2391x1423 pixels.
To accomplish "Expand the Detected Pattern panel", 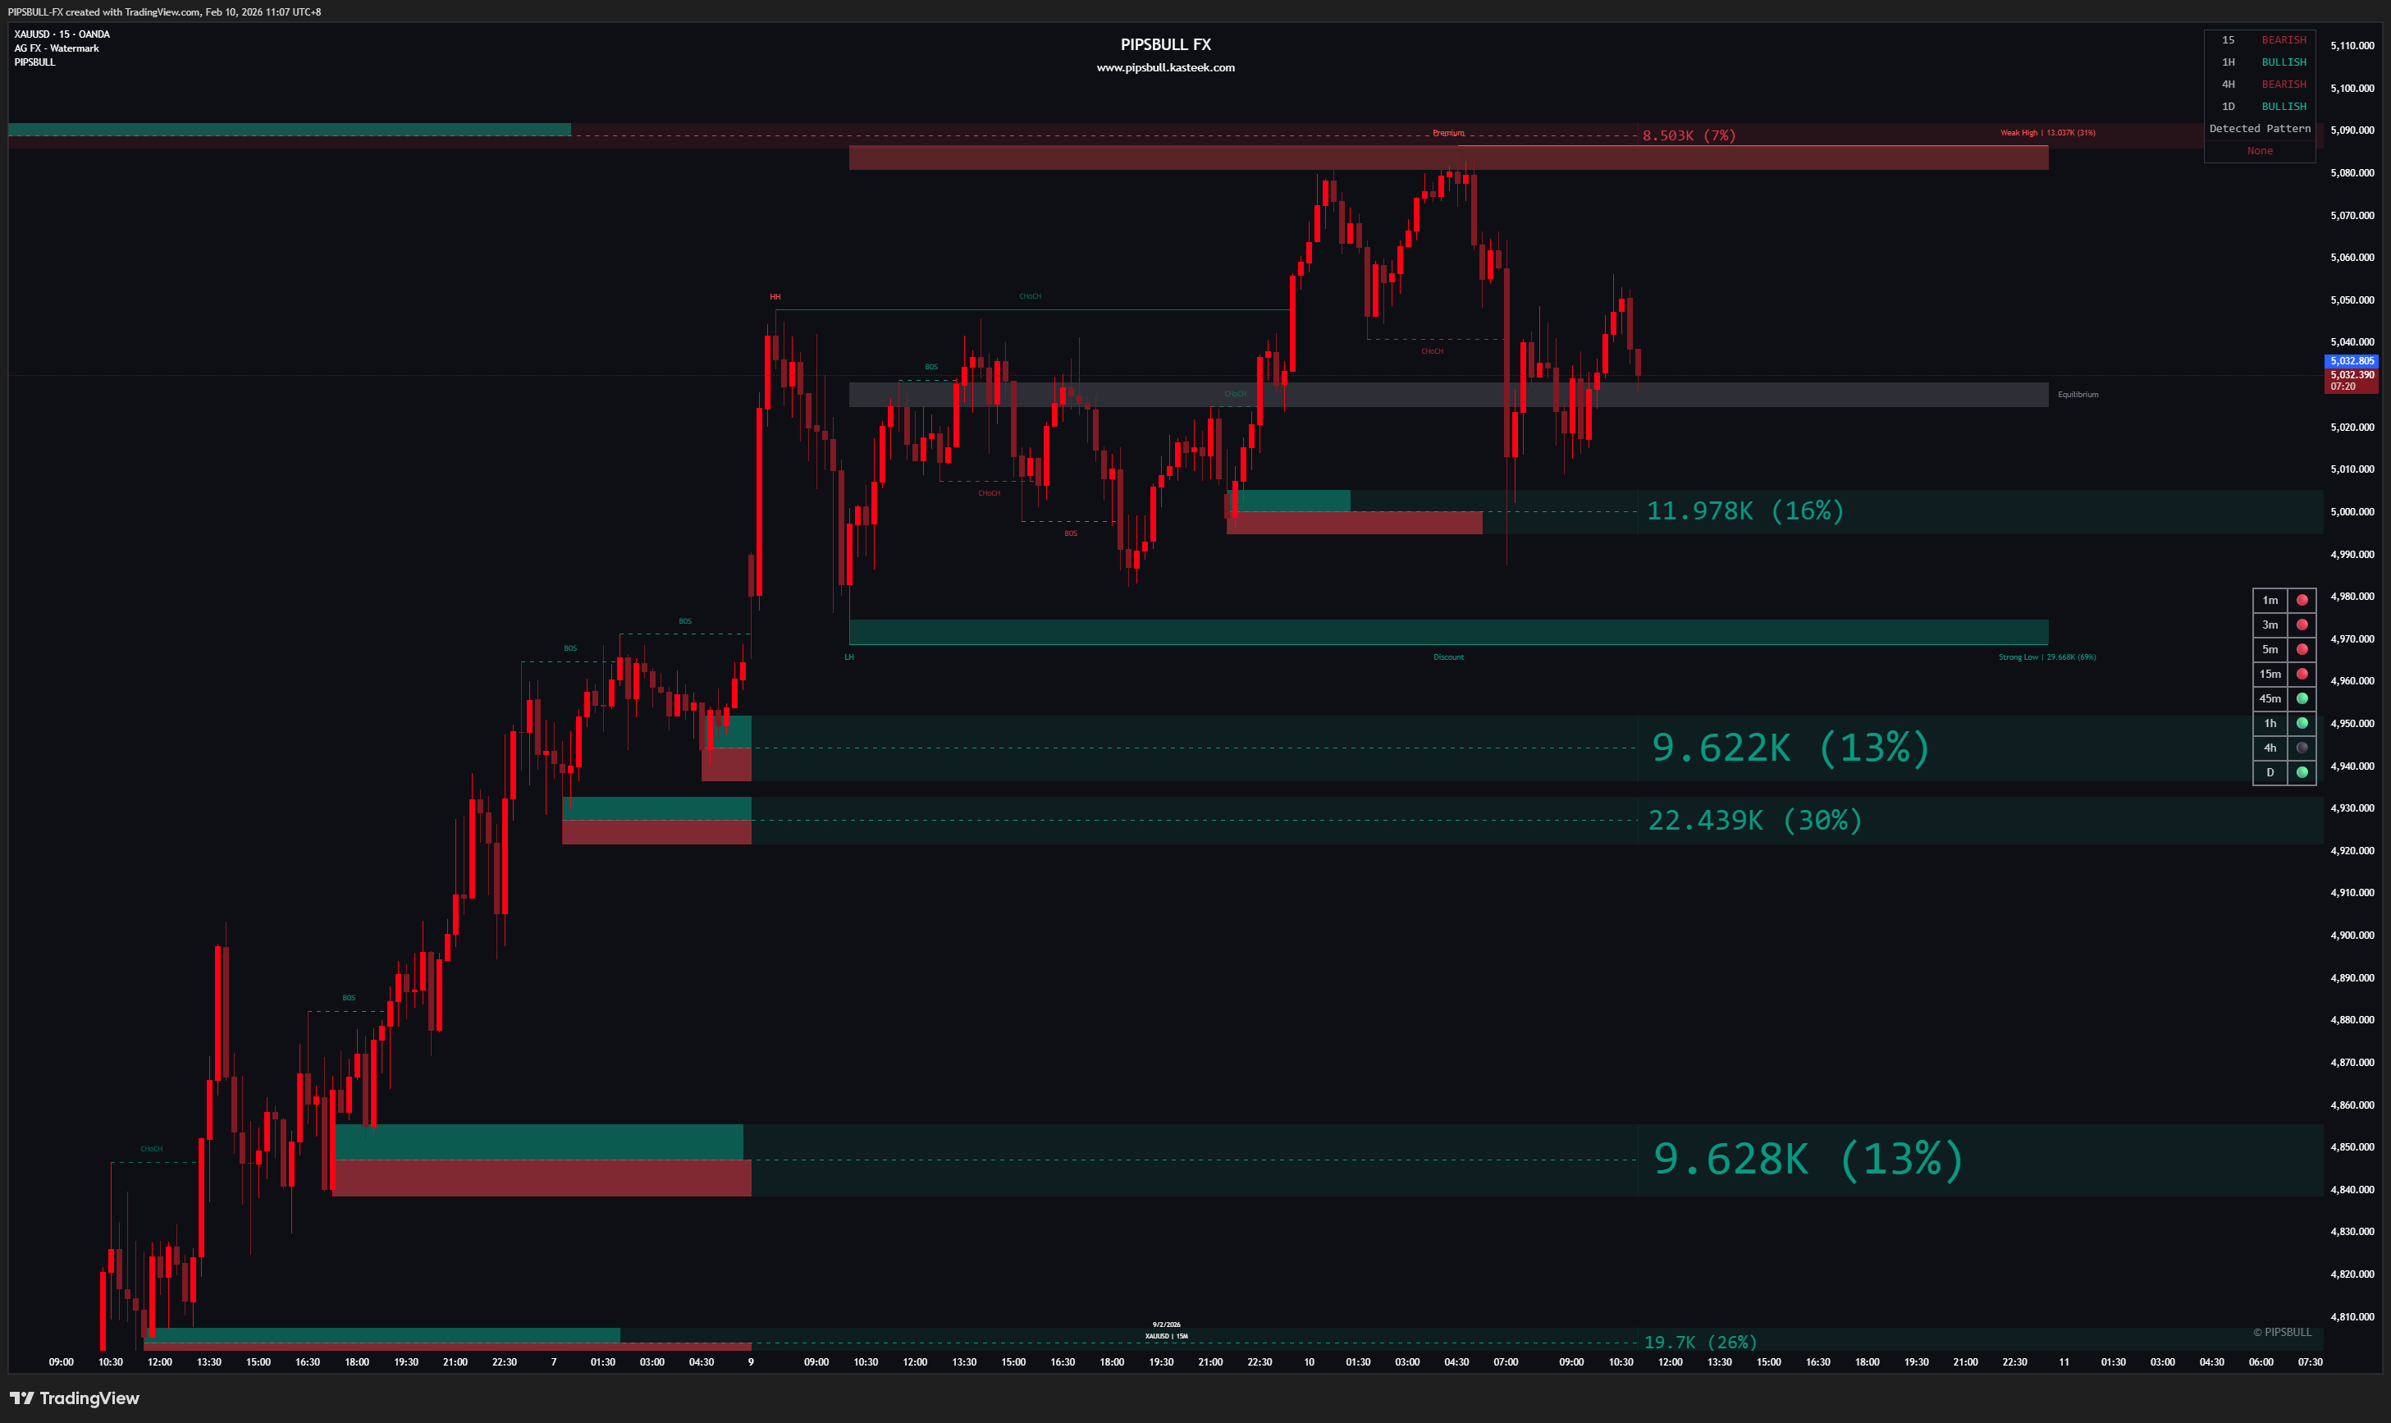I will coord(2260,129).
